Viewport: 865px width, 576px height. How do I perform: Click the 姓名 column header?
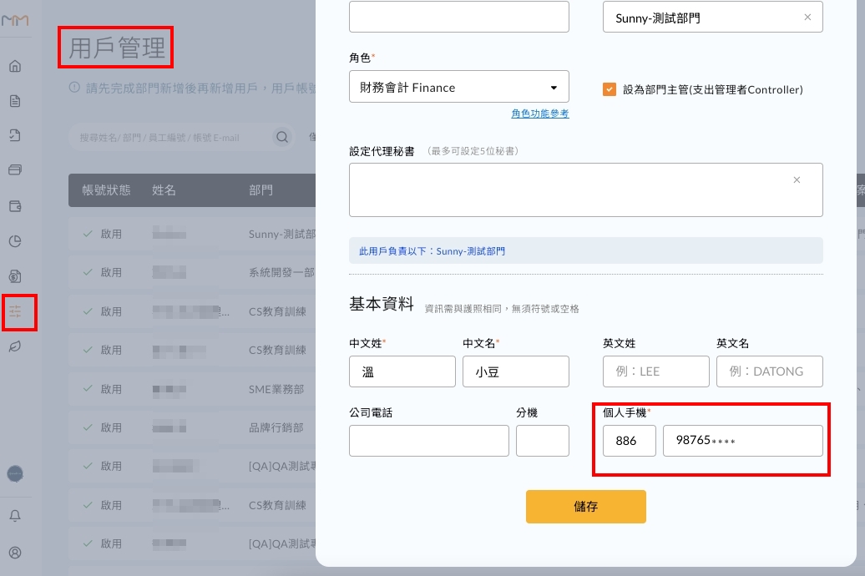click(x=164, y=190)
